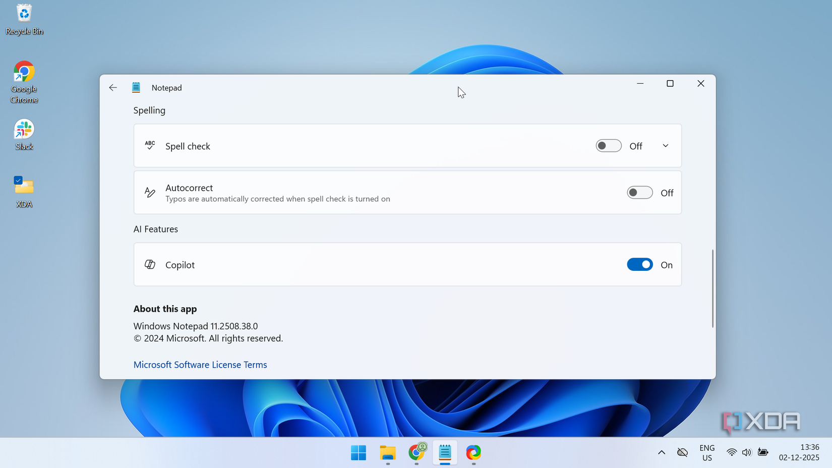Image resolution: width=832 pixels, height=468 pixels.
Task: Enable the Autocorrect toggle
Action: click(640, 193)
